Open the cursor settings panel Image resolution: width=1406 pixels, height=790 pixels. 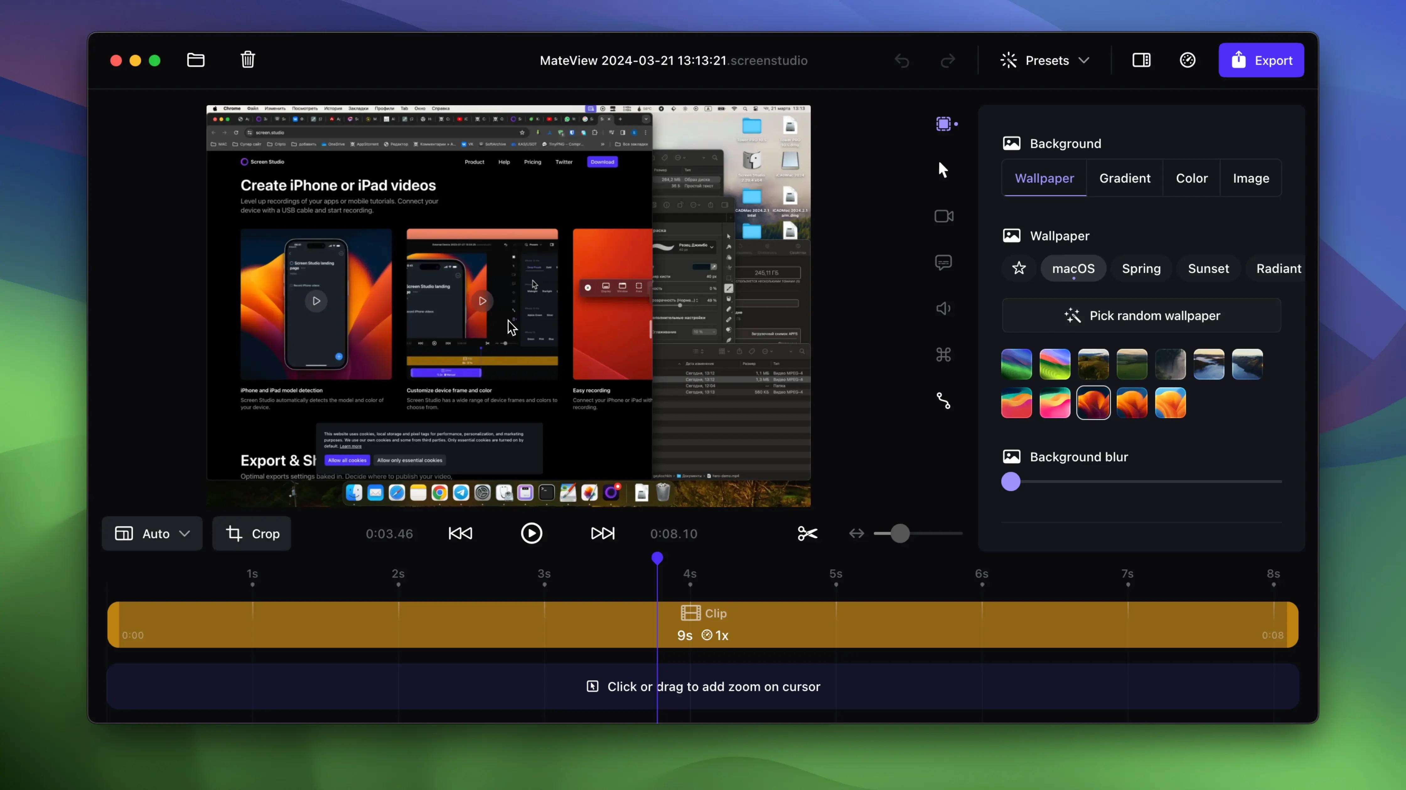pyautogui.click(x=944, y=170)
